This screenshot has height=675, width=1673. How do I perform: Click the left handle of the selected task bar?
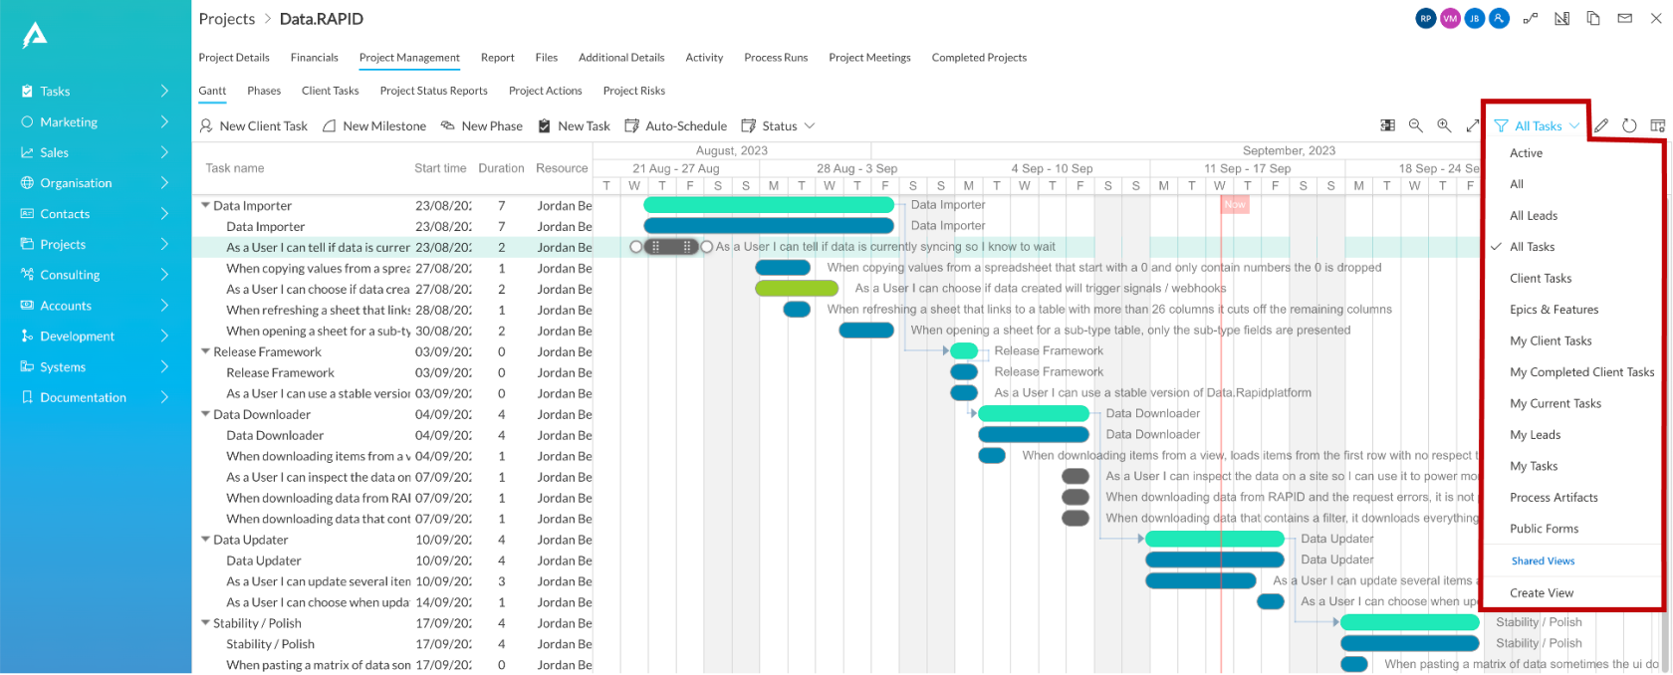coord(636,247)
